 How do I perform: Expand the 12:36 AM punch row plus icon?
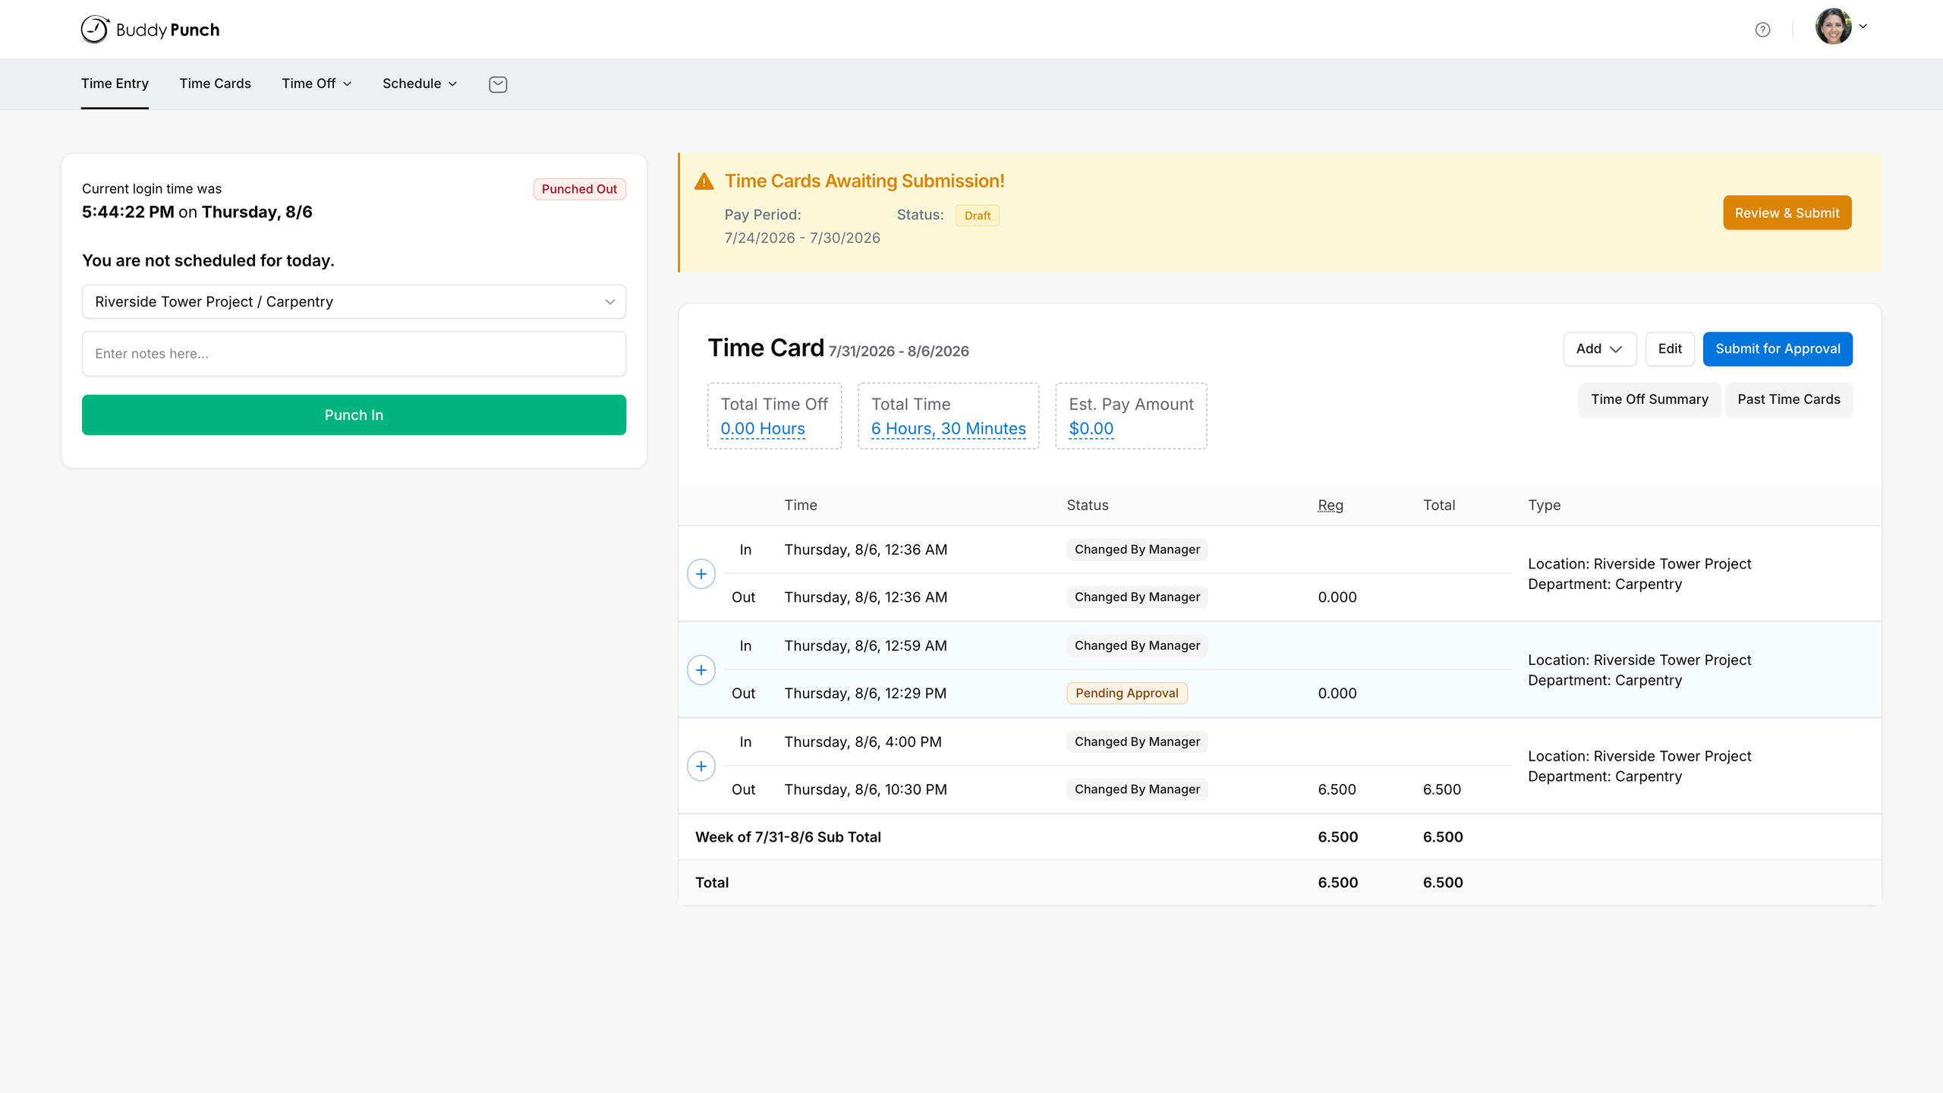(x=701, y=574)
